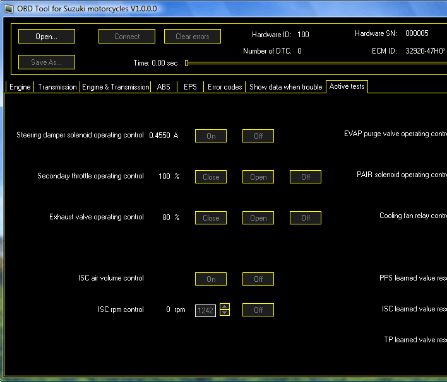The height and width of the screenshot is (382, 447).
Task: Click the ISC rpm control 0 rpm reading
Action: coord(176,310)
